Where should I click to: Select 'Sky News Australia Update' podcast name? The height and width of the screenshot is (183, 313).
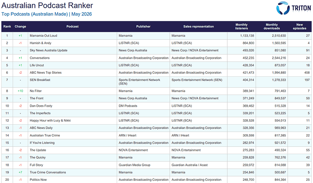(49, 50)
